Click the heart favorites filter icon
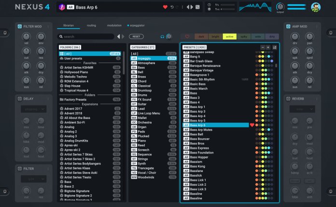This screenshot has height=207, width=336. (x=187, y=36)
